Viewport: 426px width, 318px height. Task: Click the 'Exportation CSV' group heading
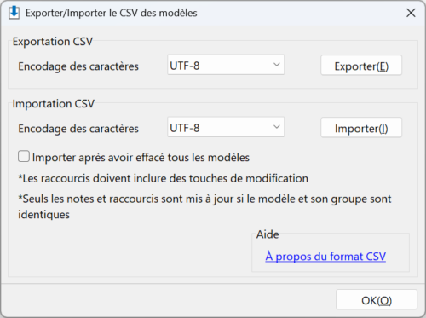click(53, 42)
